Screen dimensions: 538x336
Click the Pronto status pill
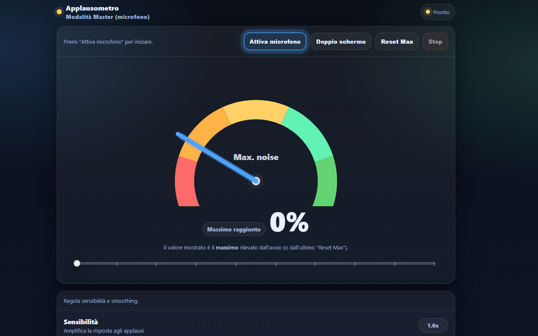438,12
